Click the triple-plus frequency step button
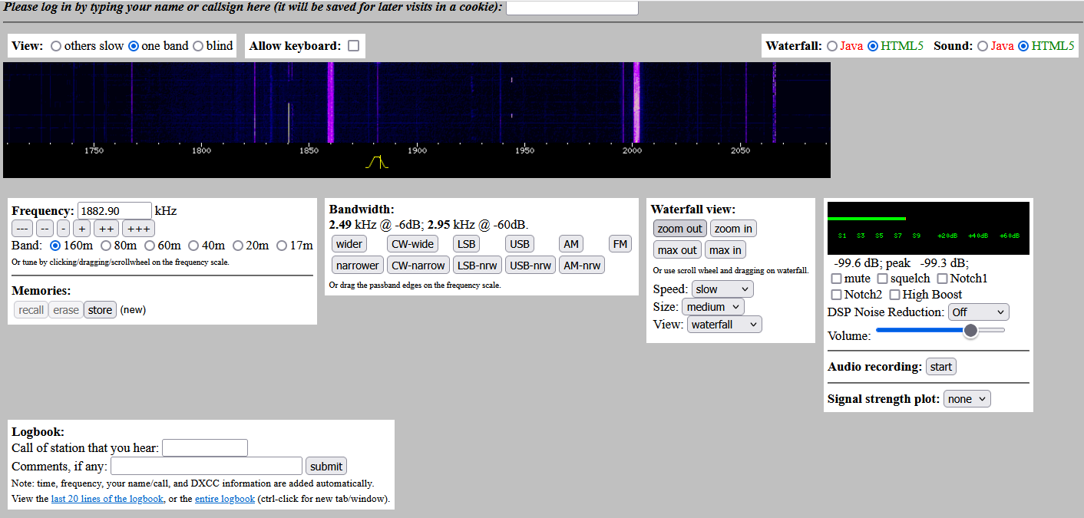The height and width of the screenshot is (518, 1084). pos(138,229)
